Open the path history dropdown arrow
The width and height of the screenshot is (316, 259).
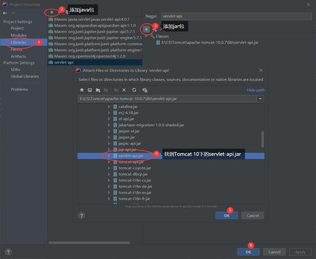[260, 99]
